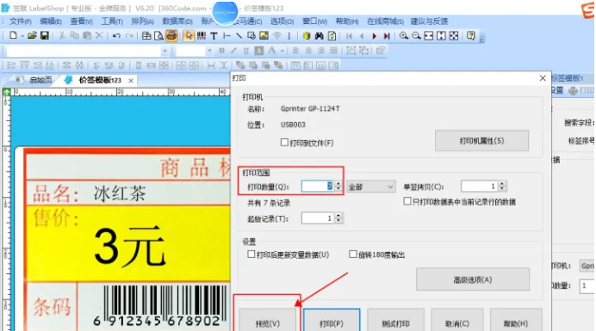Go to next record red arrow
596x331 pixels.
pos(374,36)
